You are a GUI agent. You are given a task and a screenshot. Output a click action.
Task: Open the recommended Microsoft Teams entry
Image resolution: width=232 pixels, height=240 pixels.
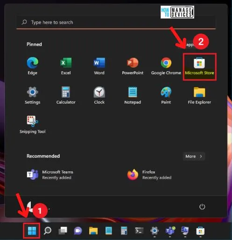(50, 175)
